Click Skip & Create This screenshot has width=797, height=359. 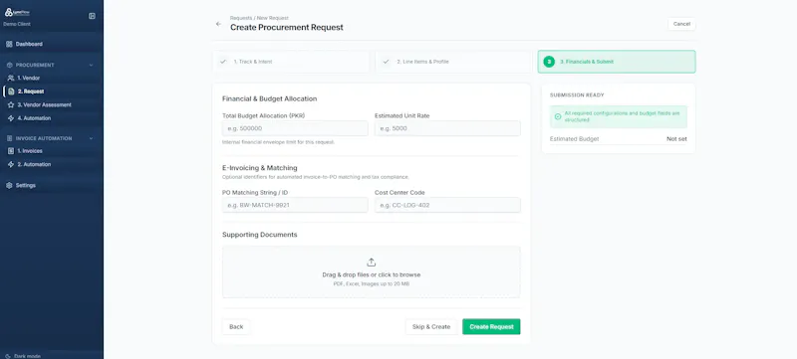(x=431, y=327)
